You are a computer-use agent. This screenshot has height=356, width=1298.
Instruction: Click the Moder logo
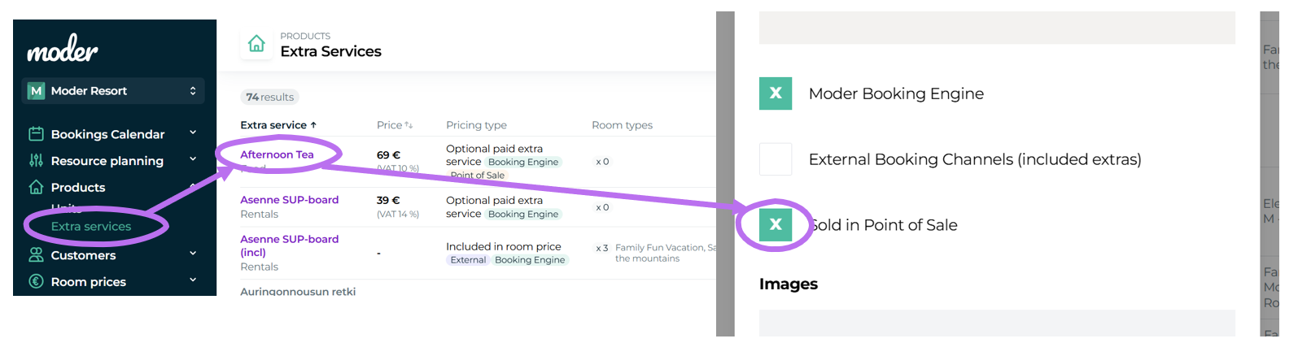tap(63, 50)
